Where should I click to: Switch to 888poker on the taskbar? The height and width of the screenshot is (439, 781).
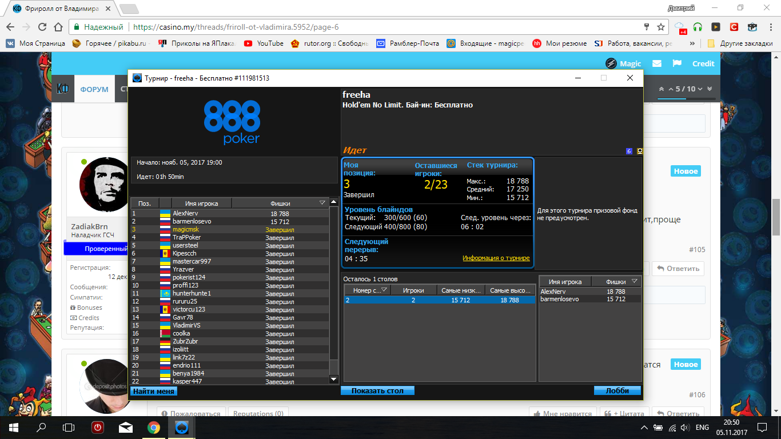pyautogui.click(x=182, y=427)
